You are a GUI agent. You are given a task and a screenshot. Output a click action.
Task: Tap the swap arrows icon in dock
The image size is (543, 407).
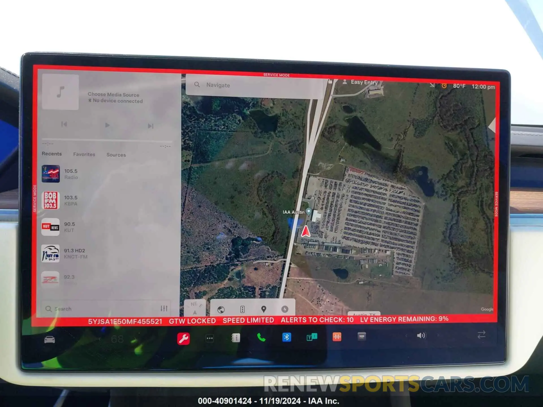(482, 335)
